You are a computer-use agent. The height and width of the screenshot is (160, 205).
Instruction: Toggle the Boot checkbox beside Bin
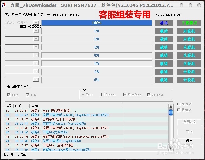pyautogui.click(x=9, y=95)
